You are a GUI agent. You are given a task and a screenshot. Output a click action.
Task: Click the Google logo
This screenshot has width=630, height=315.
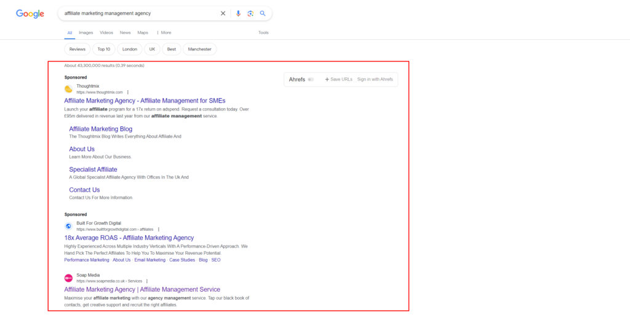tap(30, 14)
